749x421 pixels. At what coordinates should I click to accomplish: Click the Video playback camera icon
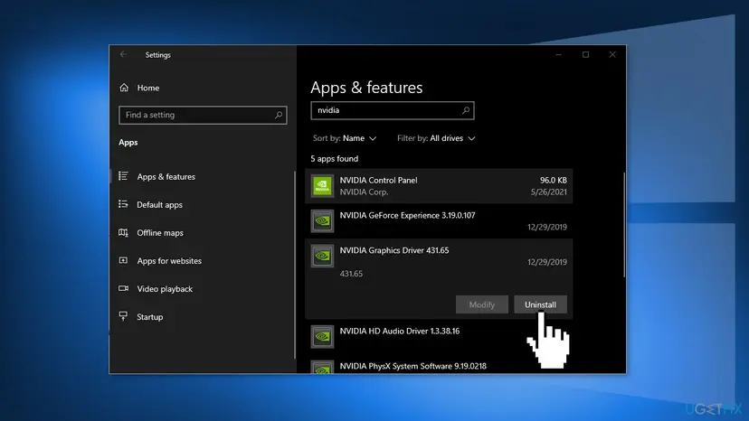pyautogui.click(x=123, y=288)
